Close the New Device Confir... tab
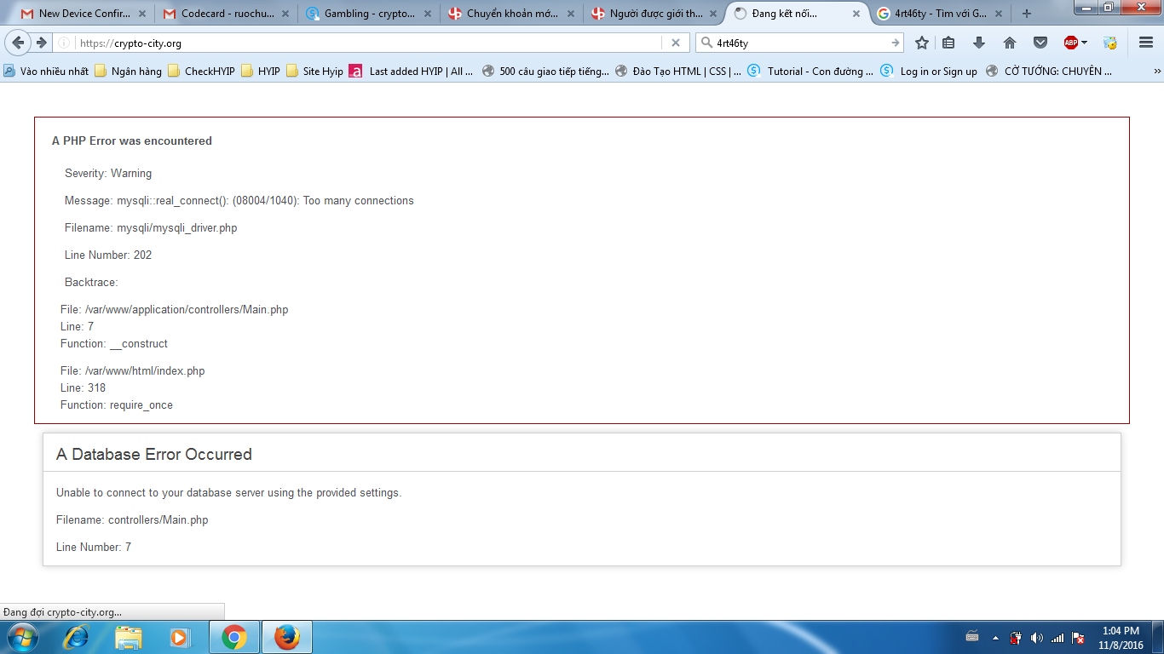 [x=142, y=14]
